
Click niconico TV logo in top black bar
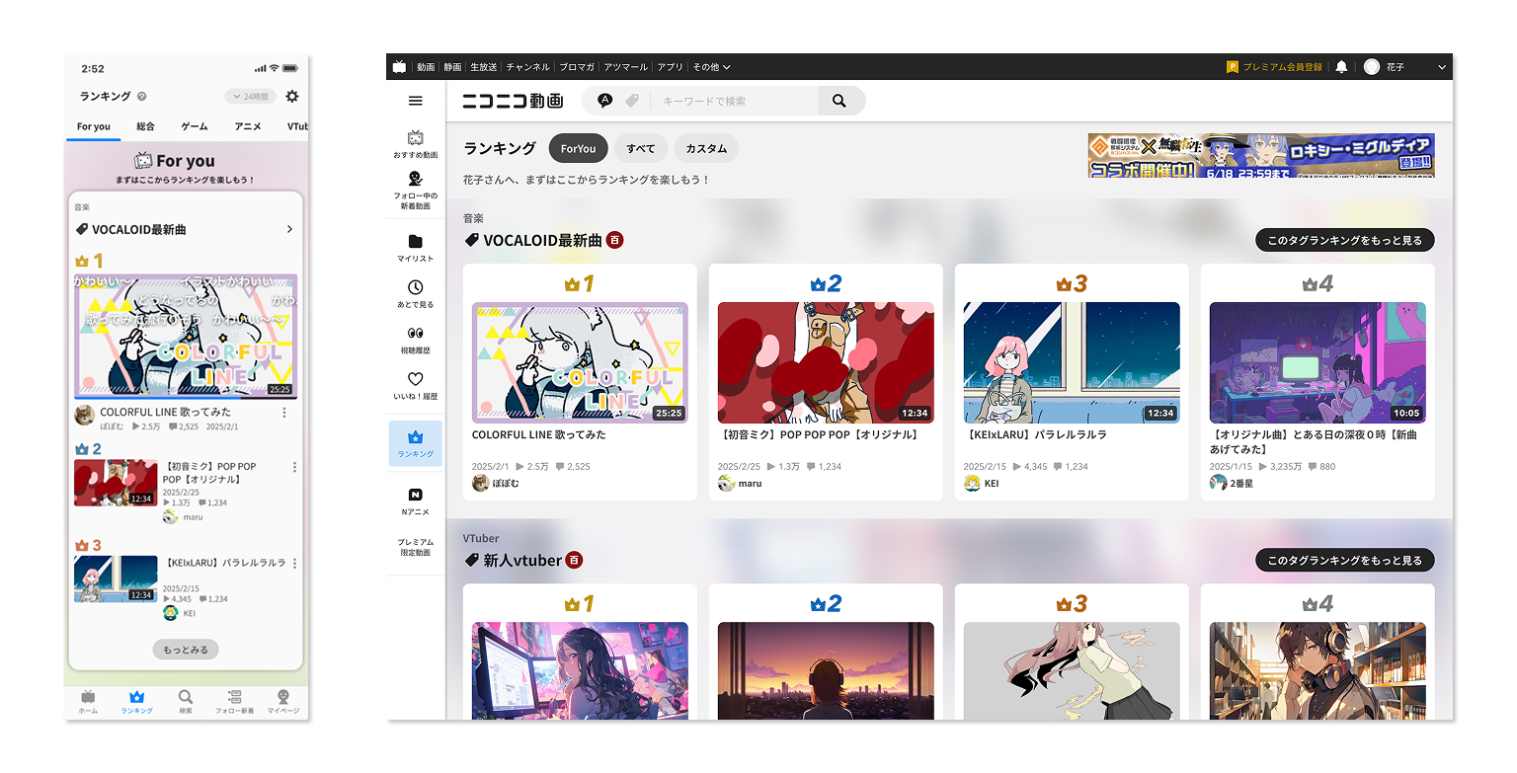click(399, 67)
